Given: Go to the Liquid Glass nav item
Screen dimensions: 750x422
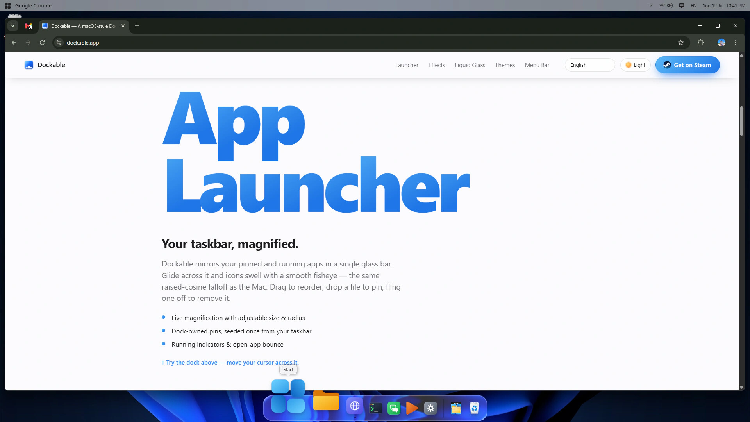Looking at the screenshot, I should (470, 65).
